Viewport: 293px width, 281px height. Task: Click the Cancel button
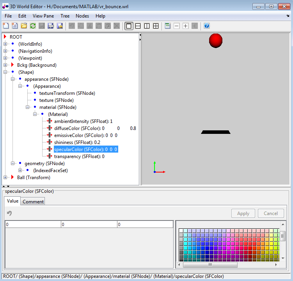tap(271, 213)
